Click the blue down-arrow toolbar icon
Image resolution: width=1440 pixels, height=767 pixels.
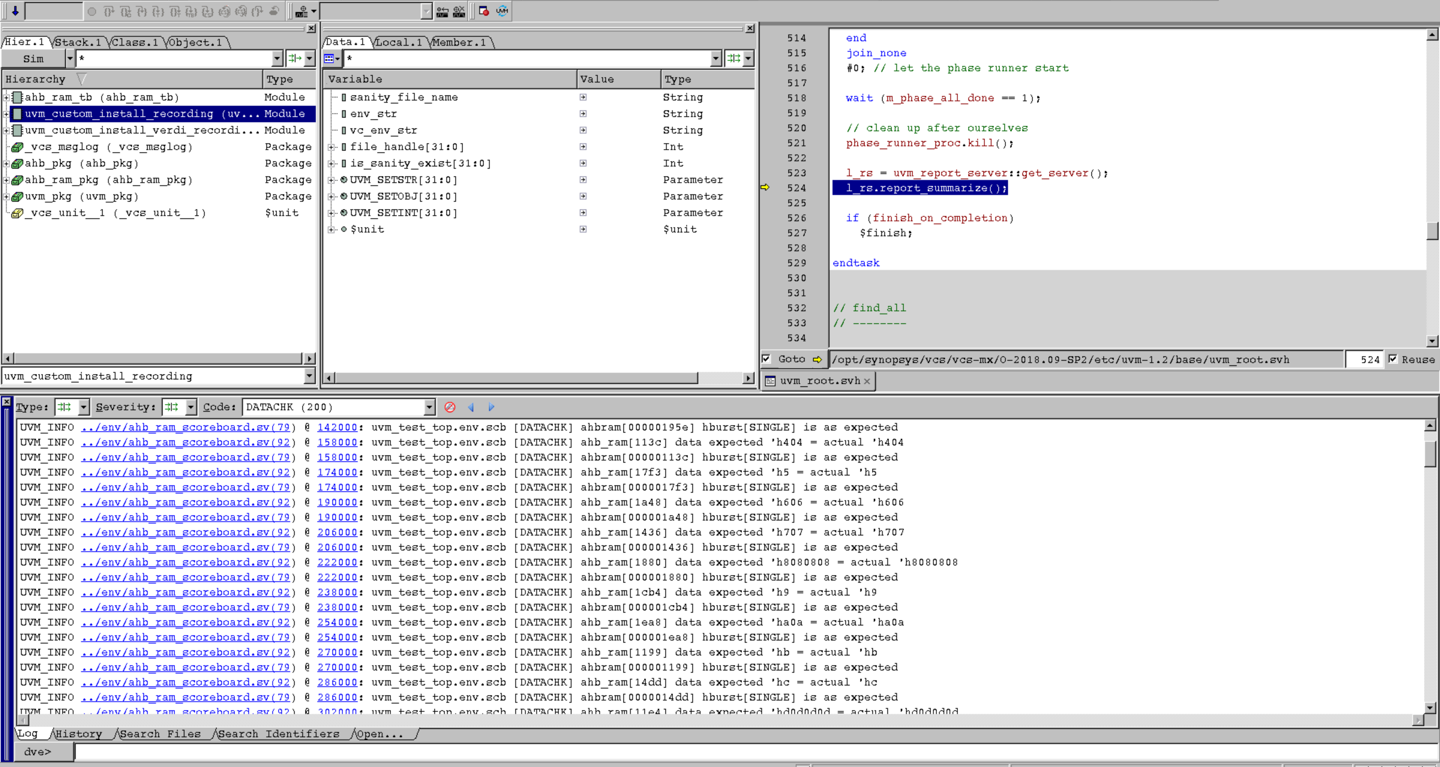click(x=15, y=10)
